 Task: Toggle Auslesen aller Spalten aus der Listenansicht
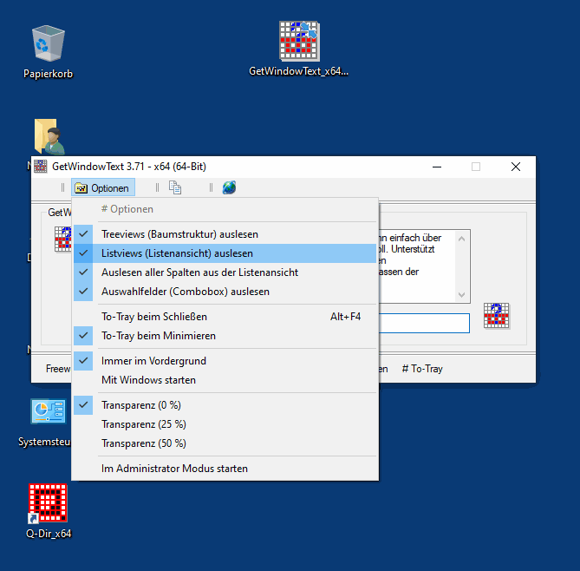click(x=225, y=272)
